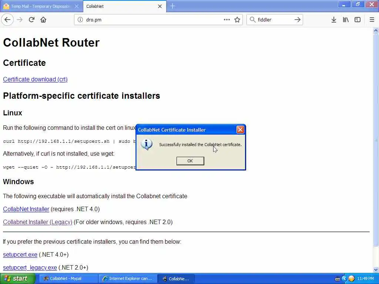379x284 pixels.
Task: Switch to Internet Explorer taskbar item
Action: coord(128,278)
